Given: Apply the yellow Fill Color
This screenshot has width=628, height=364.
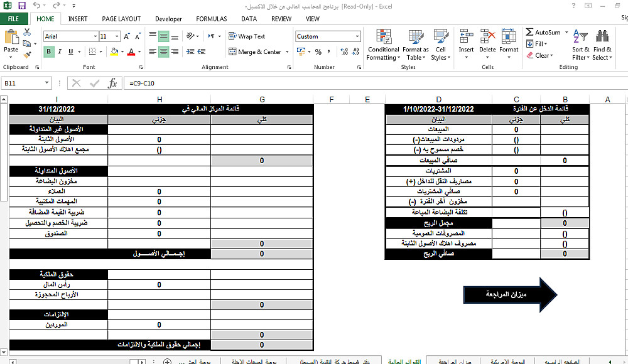Looking at the screenshot, I should pyautogui.click(x=114, y=51).
